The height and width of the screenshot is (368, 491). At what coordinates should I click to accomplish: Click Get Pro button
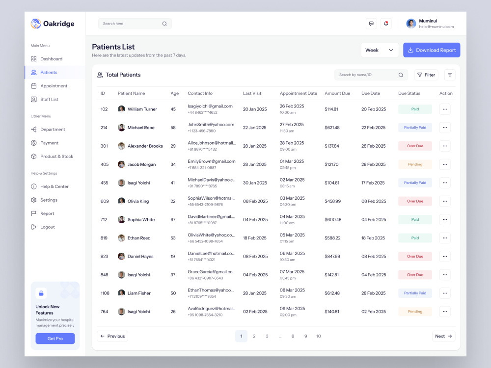click(x=55, y=339)
